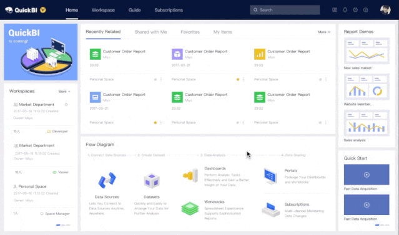Screen dimensions: 399x235
Task: Open three-dot menu on first report card
Action: pos(161,79)
